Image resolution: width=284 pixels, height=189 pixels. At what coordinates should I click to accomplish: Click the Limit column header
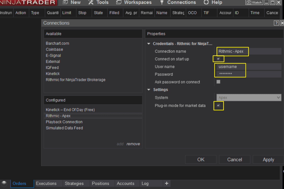tap(68, 13)
